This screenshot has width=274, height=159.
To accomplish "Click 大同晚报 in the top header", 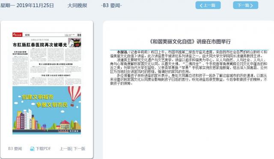I will [x=77, y=6].
